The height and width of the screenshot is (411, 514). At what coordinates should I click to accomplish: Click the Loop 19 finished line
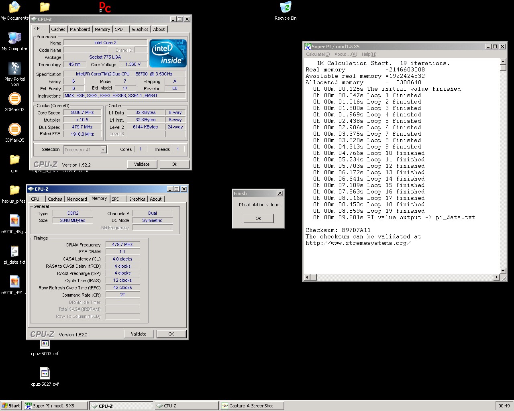(369, 211)
